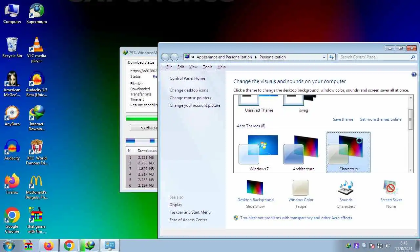Open the Computer desktop icon
Screen dimensions: 420x252
tap(12, 14)
